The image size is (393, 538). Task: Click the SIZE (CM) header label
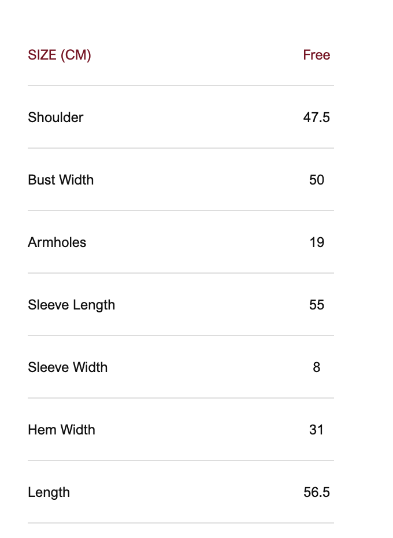pyautogui.click(x=60, y=55)
